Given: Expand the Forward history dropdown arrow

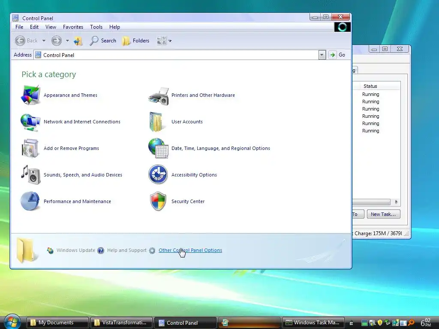Looking at the screenshot, I should (67, 41).
